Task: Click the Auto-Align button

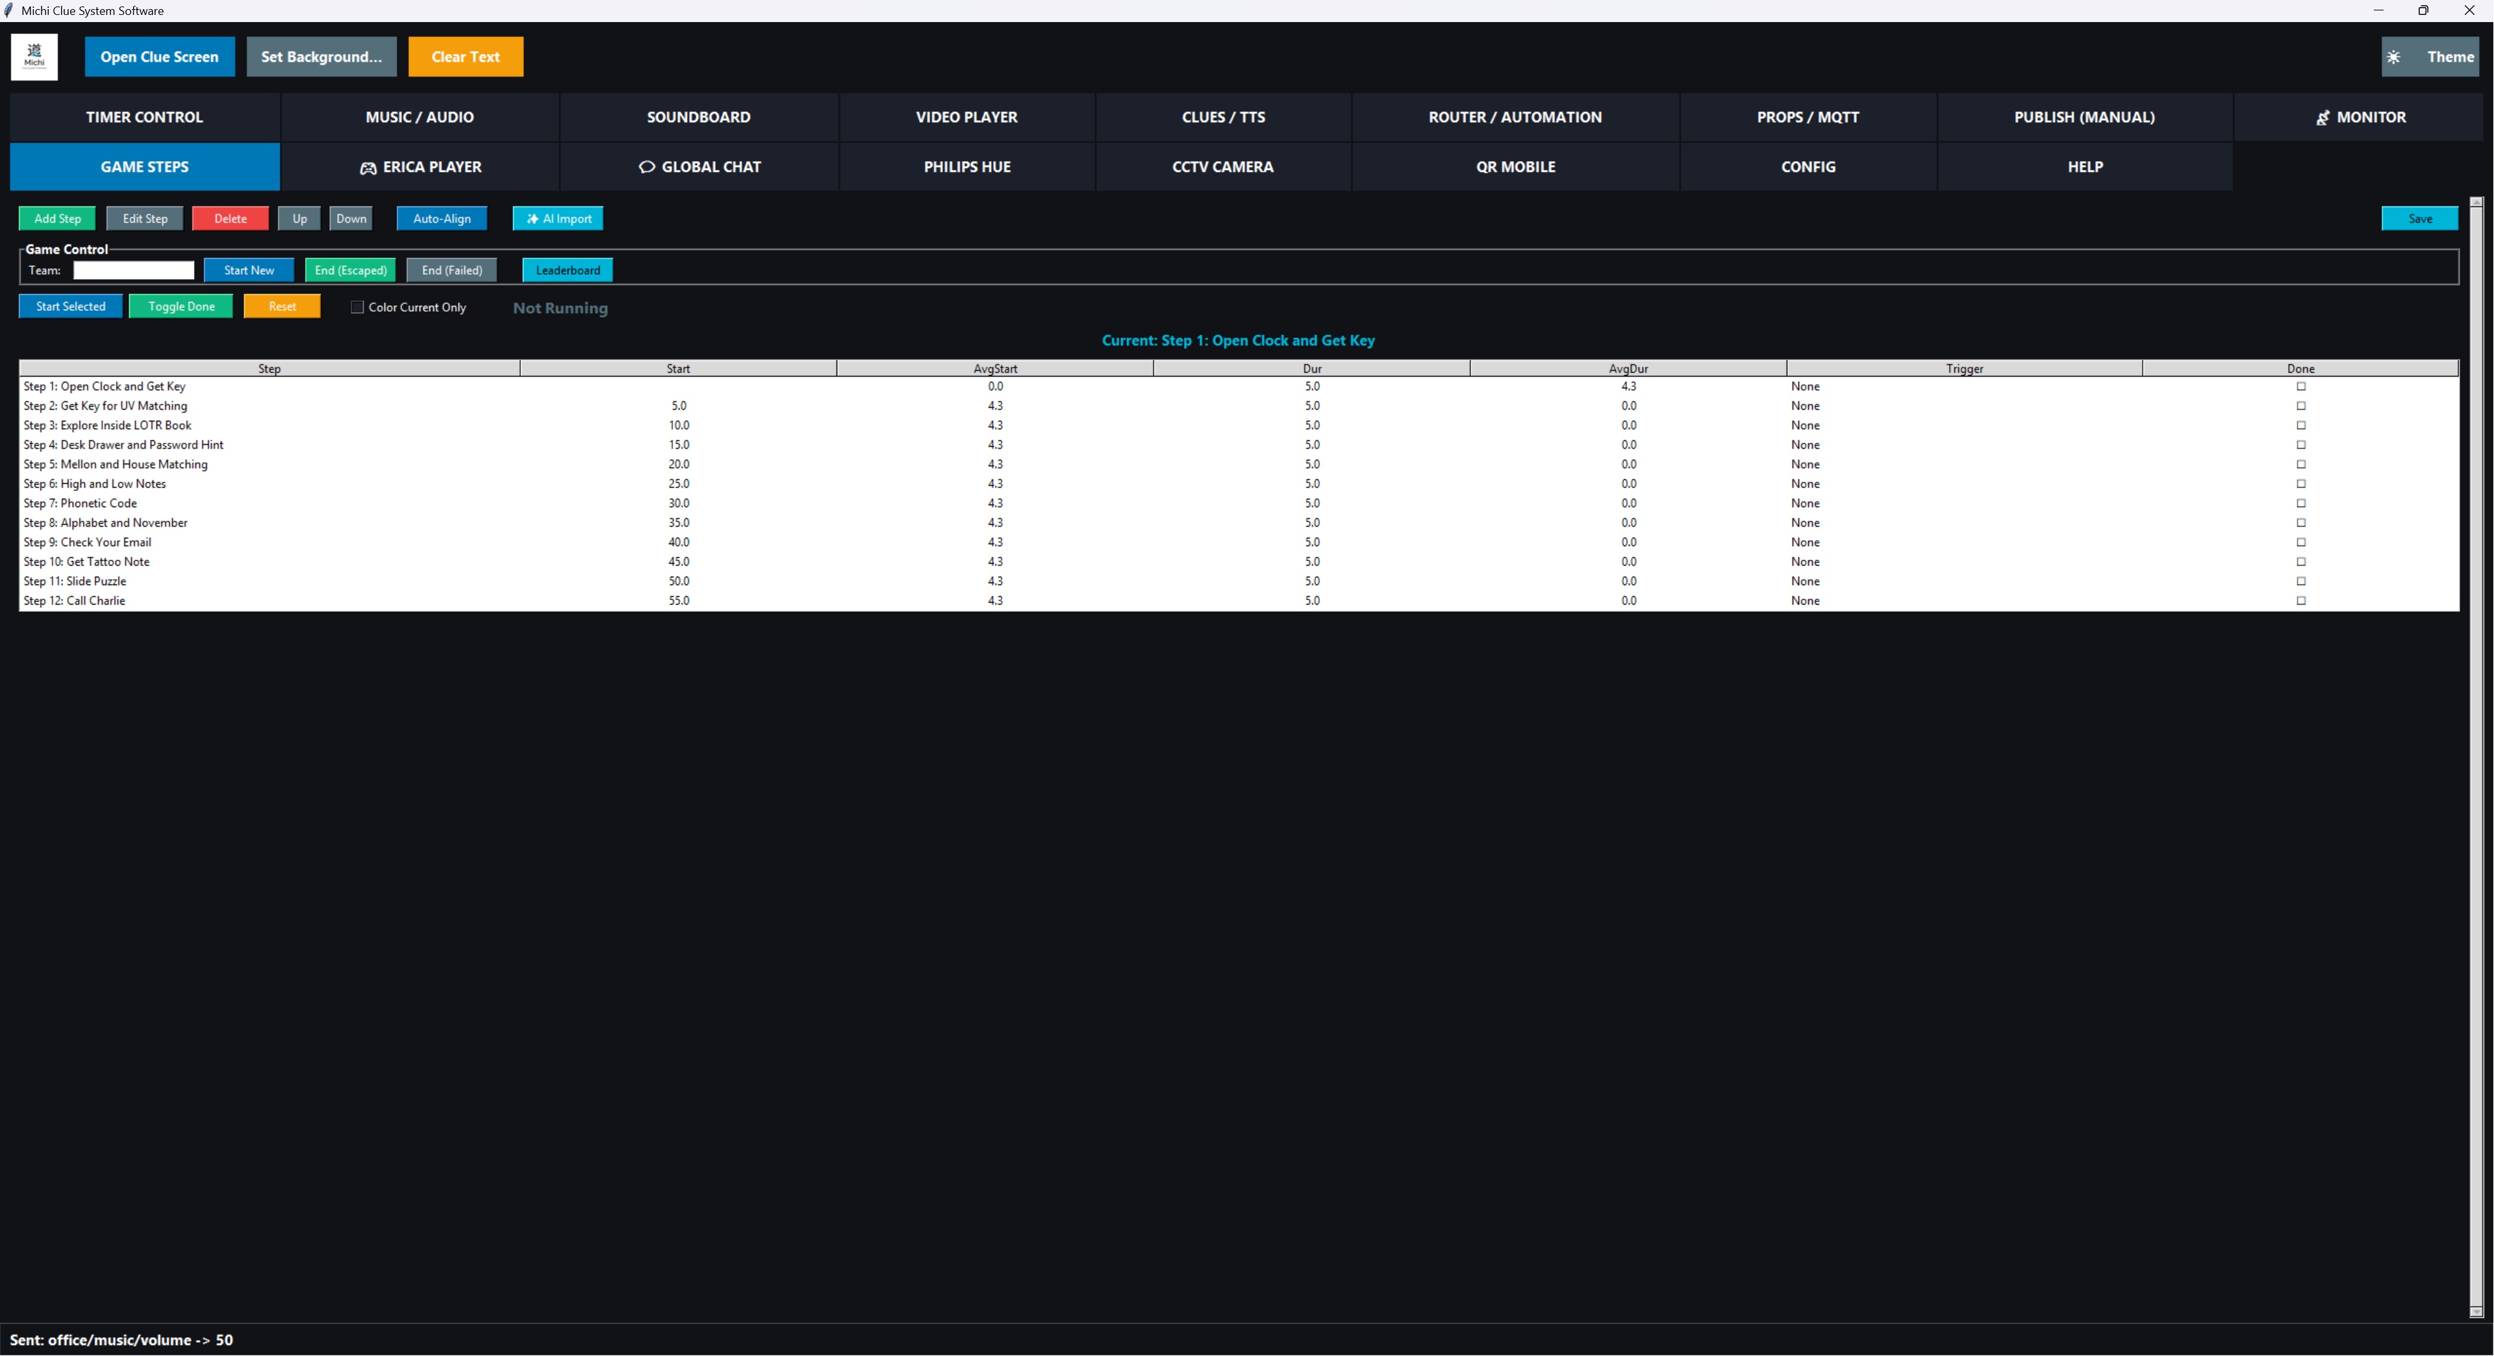Action: 442,218
